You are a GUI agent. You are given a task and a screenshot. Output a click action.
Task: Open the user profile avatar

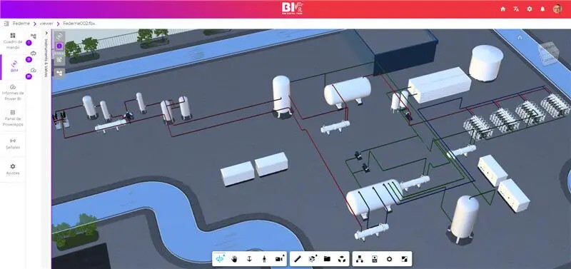(x=557, y=9)
